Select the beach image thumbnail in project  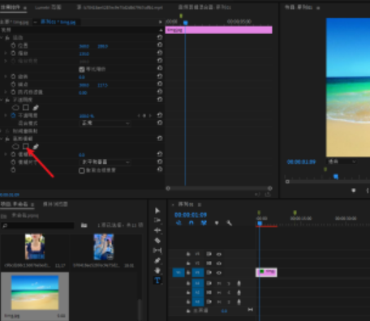(35, 293)
